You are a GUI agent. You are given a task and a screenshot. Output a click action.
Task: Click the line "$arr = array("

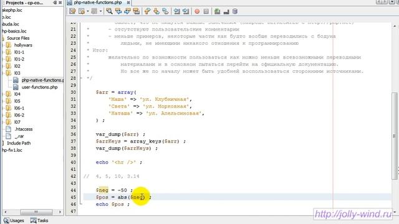[x=116, y=93]
